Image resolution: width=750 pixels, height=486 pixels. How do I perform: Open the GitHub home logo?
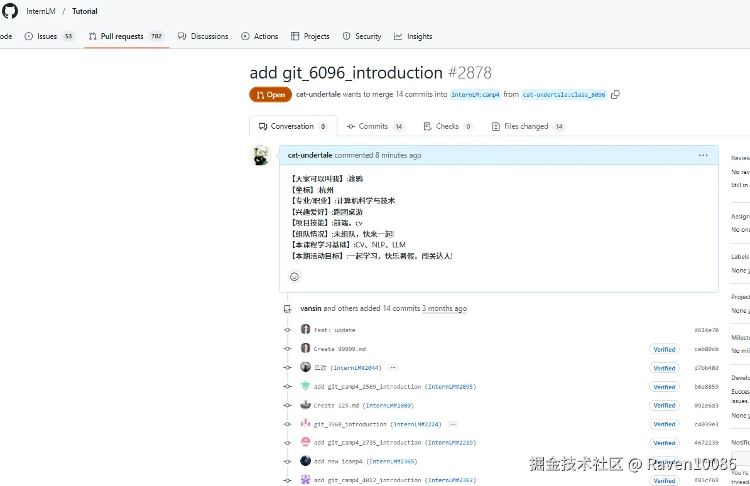(x=9, y=11)
